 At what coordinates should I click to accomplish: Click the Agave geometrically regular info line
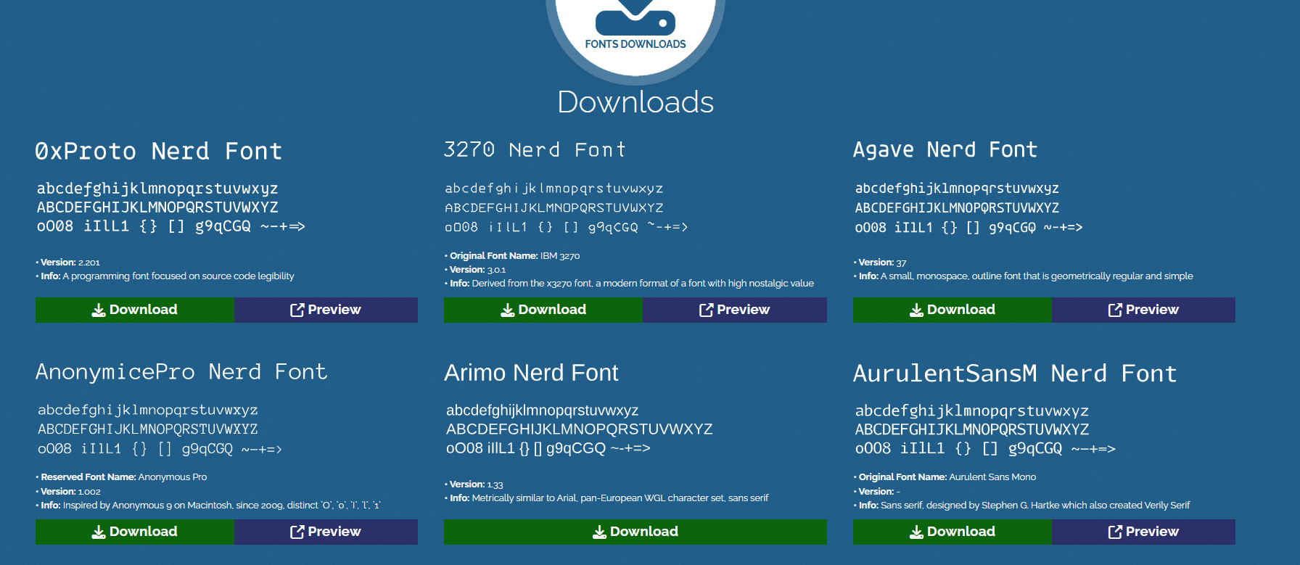coord(1023,276)
